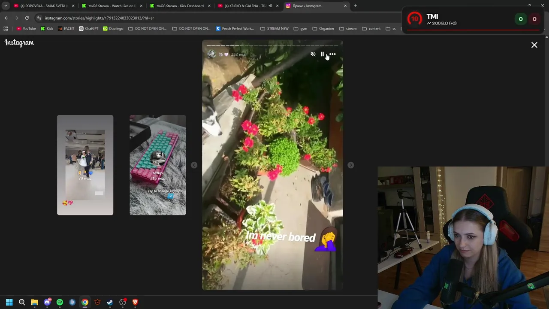Go to the previous story with the left arrow
Screen dimensions: 549x309
tap(194, 165)
